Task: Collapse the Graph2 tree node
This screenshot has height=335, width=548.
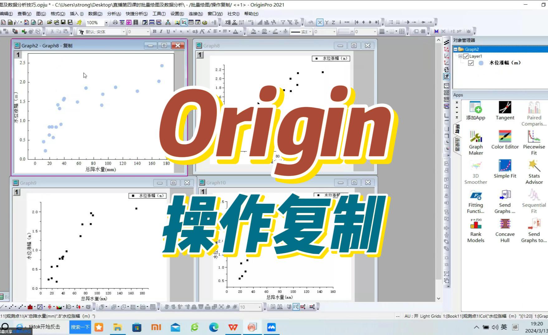Action: [x=455, y=49]
